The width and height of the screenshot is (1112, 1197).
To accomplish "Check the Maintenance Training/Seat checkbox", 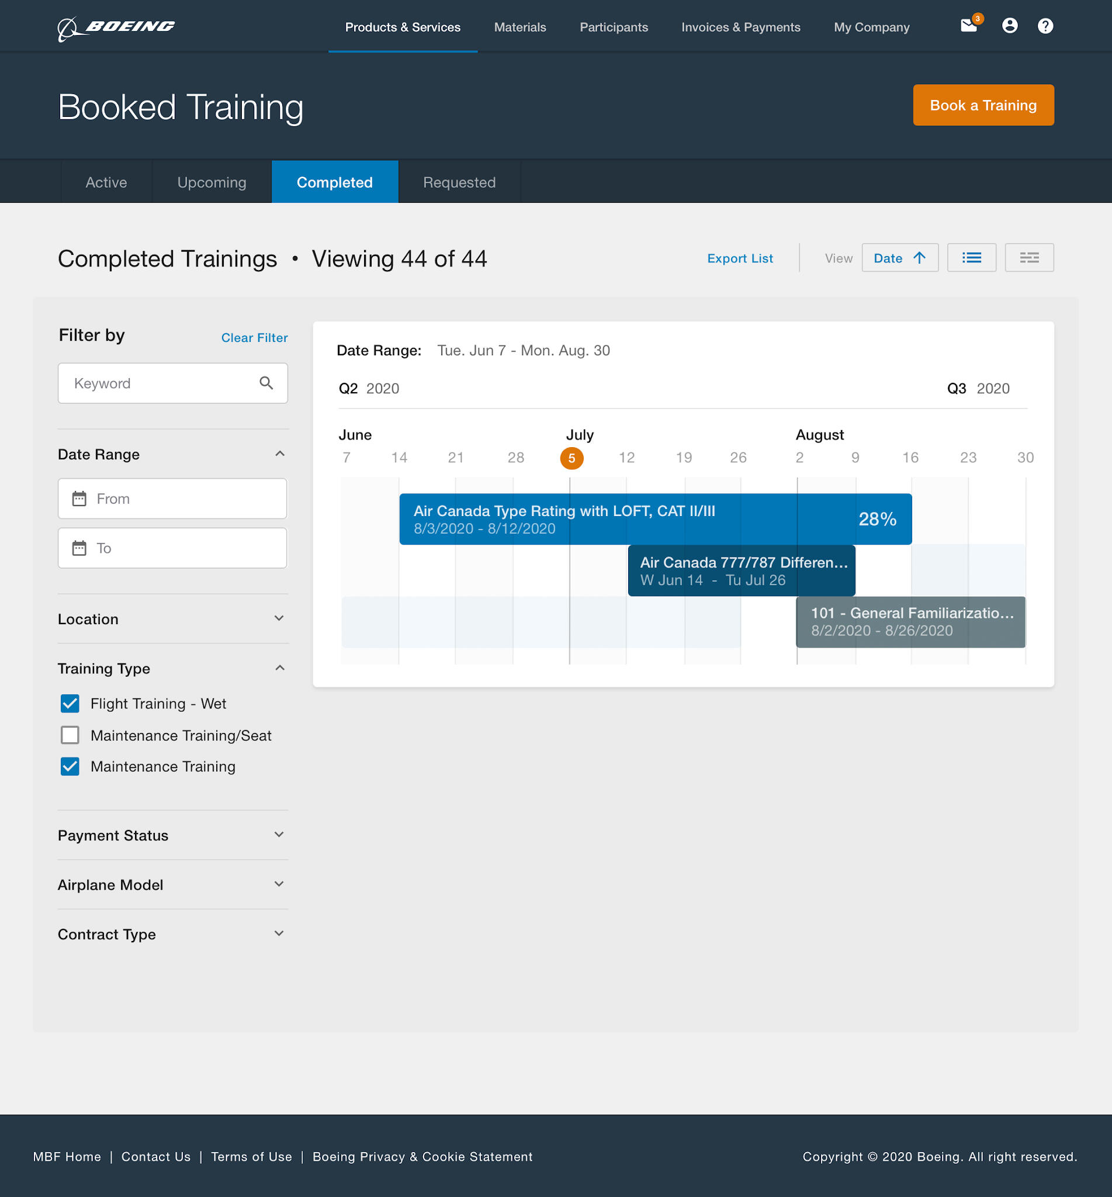I will [70, 735].
